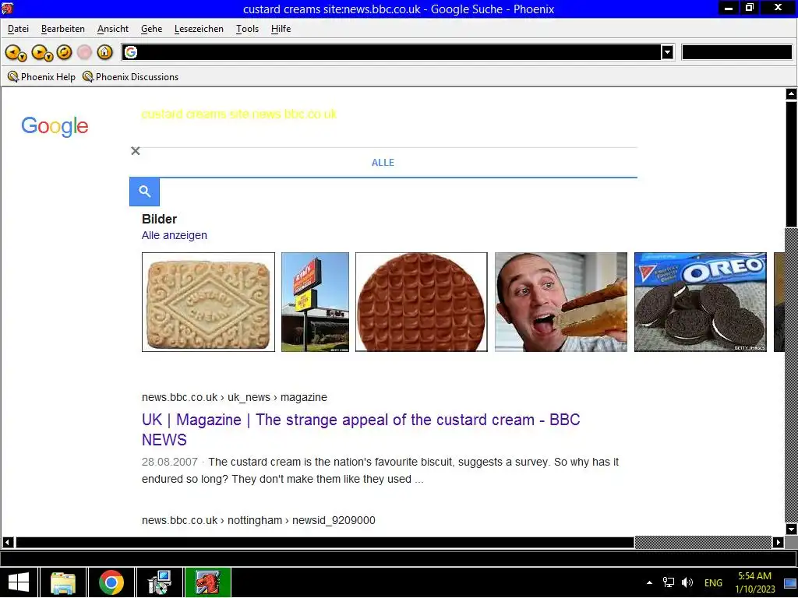Viewport: 798px width, 598px height.
Task: Click the vertical scrollbar up arrow
Action: 792,94
